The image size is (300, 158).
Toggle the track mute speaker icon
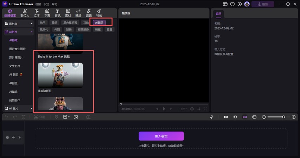19,137
